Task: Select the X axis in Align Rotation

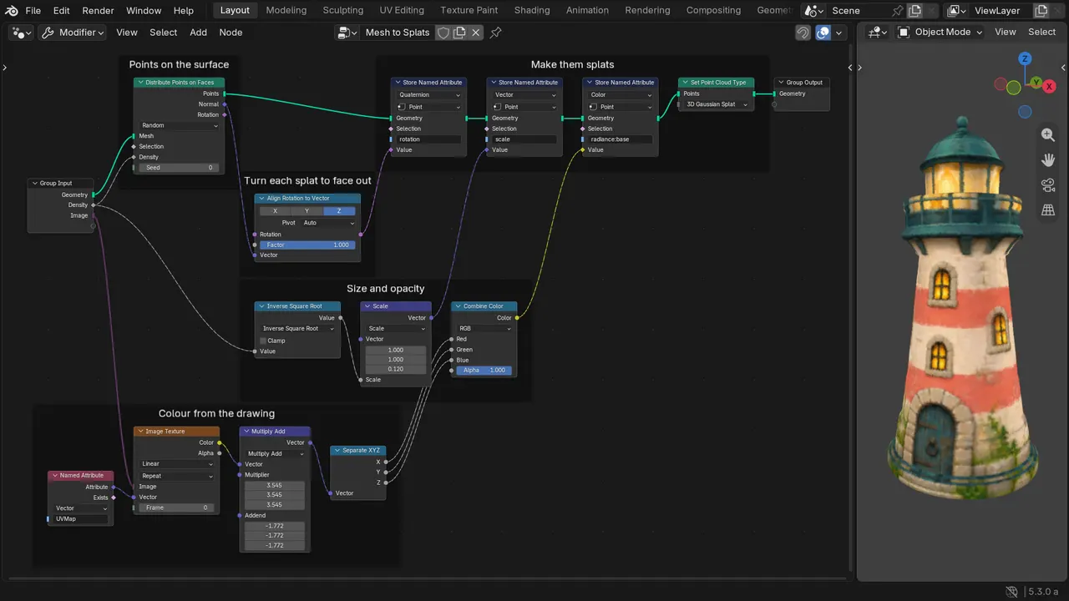Action: [276, 211]
